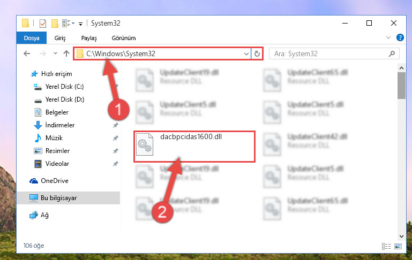Click the search magnifier icon
The height and width of the screenshot is (260, 412).
click(392, 53)
